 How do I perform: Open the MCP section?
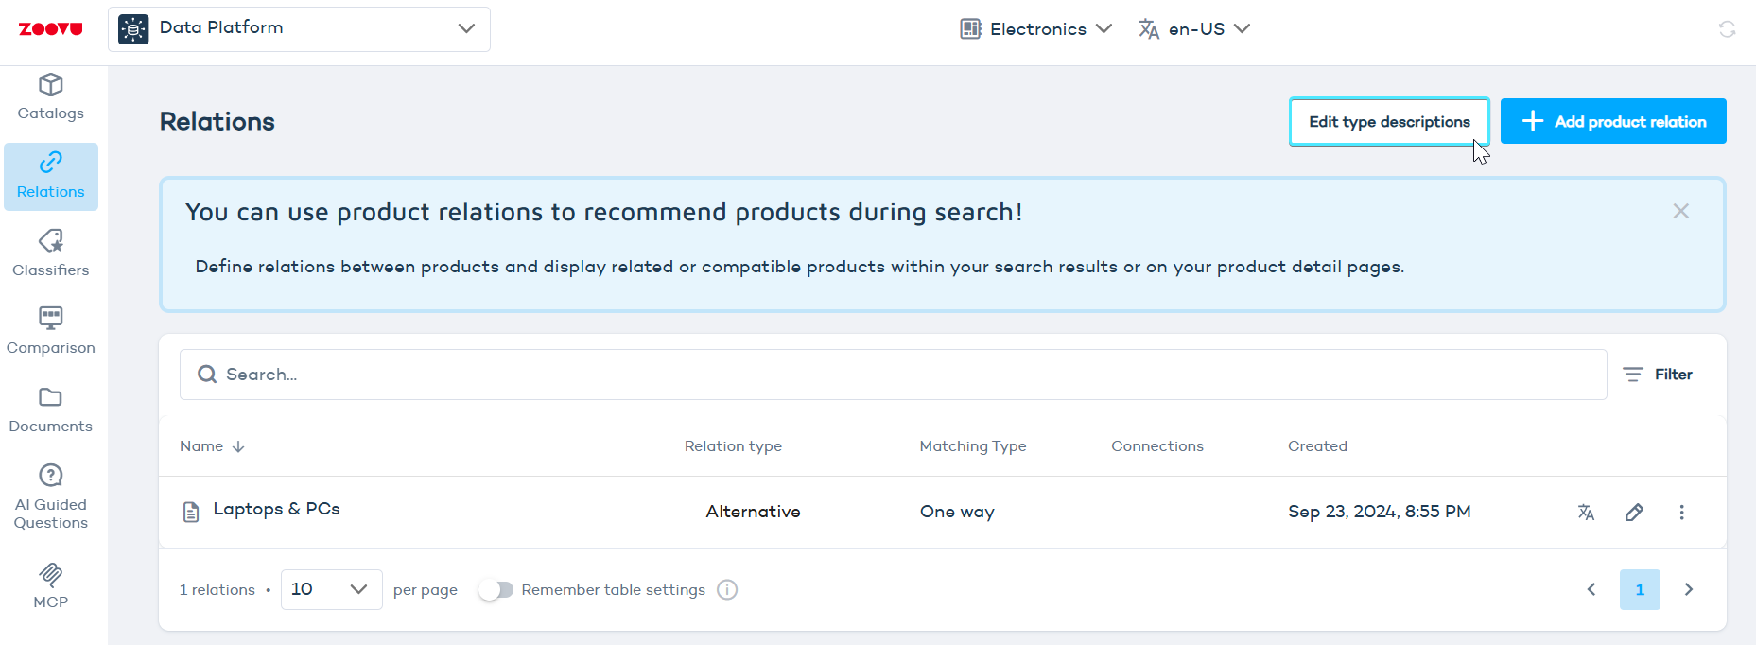(x=51, y=585)
